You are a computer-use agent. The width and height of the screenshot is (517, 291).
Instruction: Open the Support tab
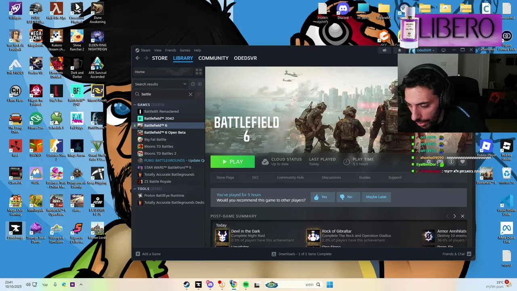[x=395, y=177]
